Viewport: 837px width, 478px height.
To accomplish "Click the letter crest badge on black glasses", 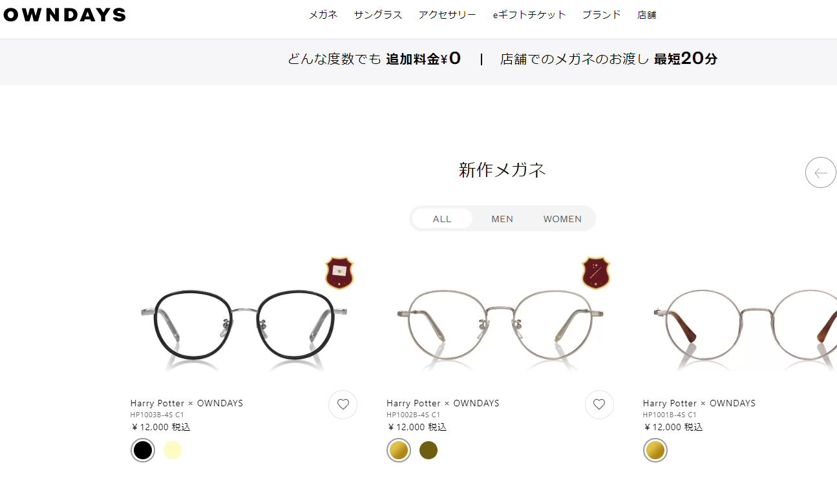I will (x=339, y=273).
